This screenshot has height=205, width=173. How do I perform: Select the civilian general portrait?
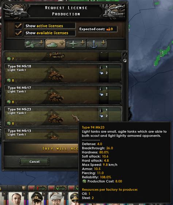[17, 199]
